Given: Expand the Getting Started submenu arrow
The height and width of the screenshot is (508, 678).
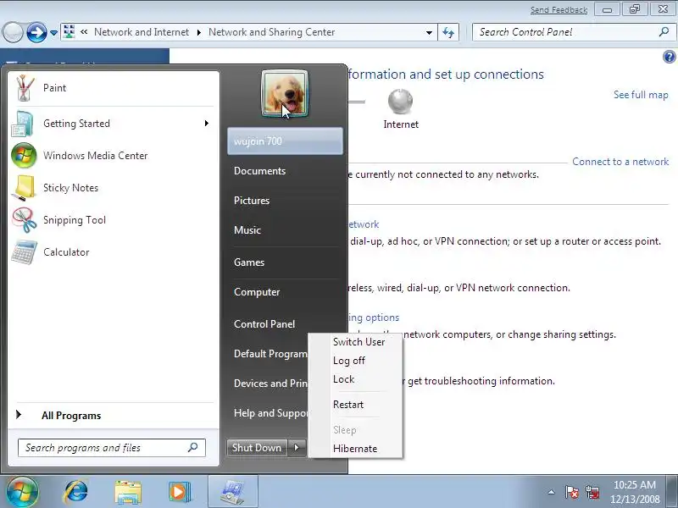Looking at the screenshot, I should pos(207,124).
